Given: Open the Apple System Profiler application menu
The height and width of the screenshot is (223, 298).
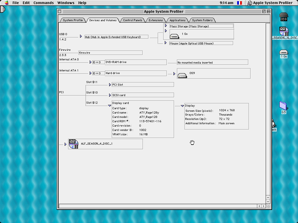Looking at the screenshot, I should tap(270, 3).
